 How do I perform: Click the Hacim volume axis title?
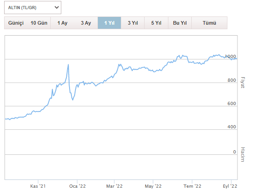point(243,154)
